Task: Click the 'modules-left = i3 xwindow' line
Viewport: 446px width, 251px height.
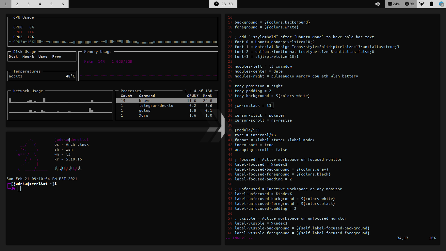Action: (x=263, y=66)
